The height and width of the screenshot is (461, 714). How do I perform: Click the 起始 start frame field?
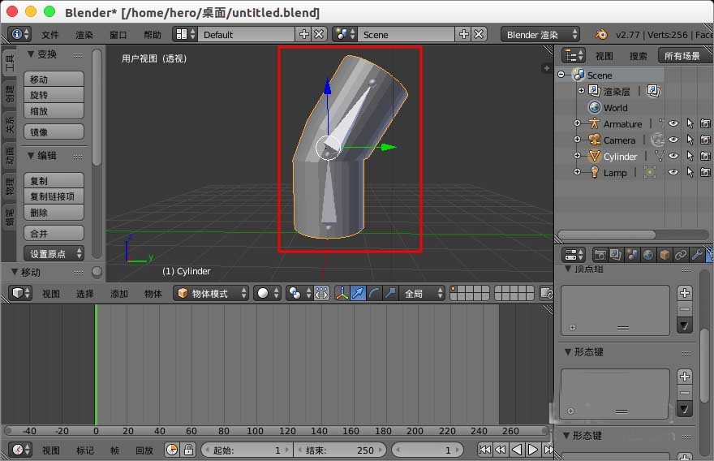[247, 450]
